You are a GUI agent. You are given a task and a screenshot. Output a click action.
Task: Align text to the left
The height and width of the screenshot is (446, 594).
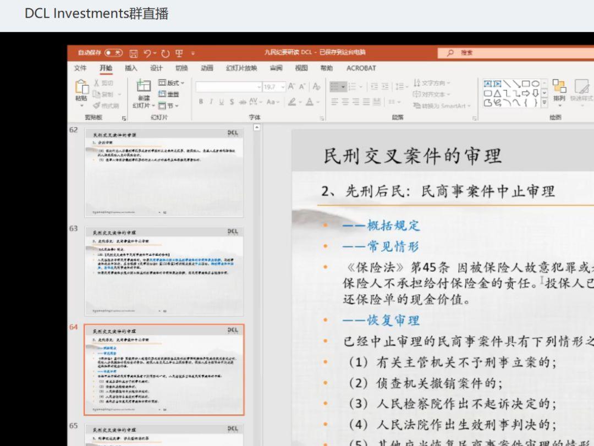334,102
